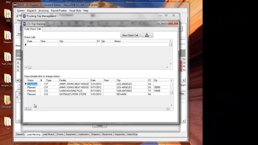Image resolution: width=258 pixels, height=145 pixels.
Task: Open the Invoicing menu
Action: point(44,11)
